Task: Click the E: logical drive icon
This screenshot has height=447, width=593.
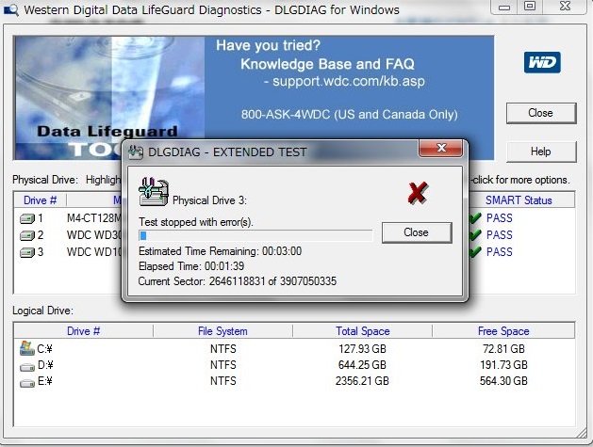Action: 27,383
